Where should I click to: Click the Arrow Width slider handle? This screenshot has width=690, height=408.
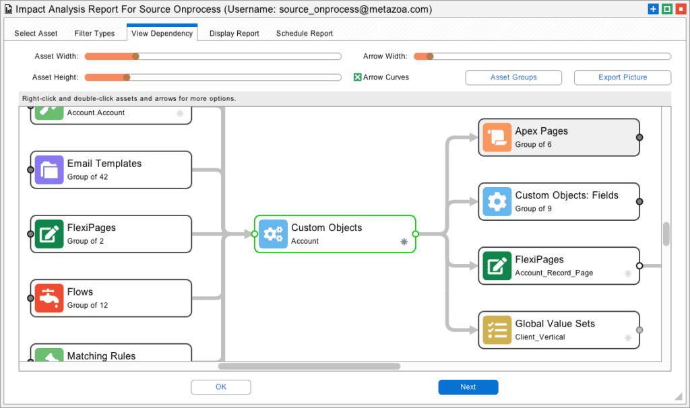click(x=430, y=57)
